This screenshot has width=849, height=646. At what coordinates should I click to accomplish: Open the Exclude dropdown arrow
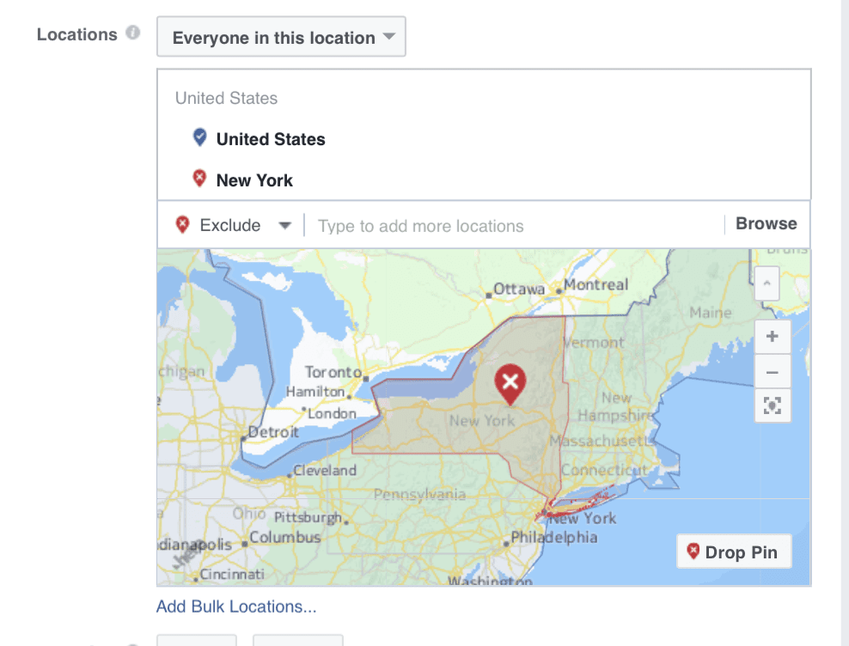[x=285, y=225]
